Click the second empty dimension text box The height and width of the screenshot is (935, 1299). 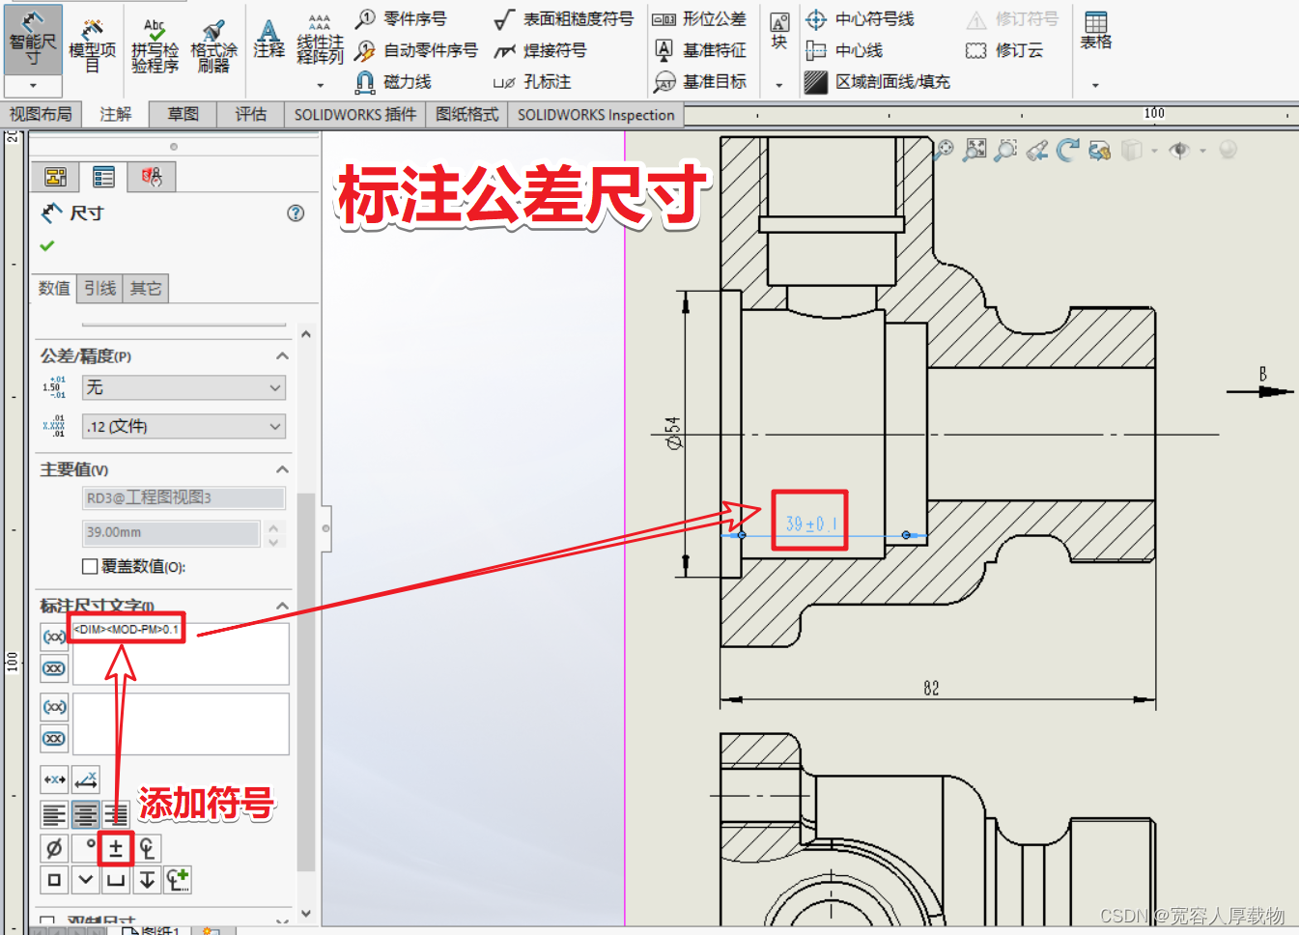[x=181, y=723]
